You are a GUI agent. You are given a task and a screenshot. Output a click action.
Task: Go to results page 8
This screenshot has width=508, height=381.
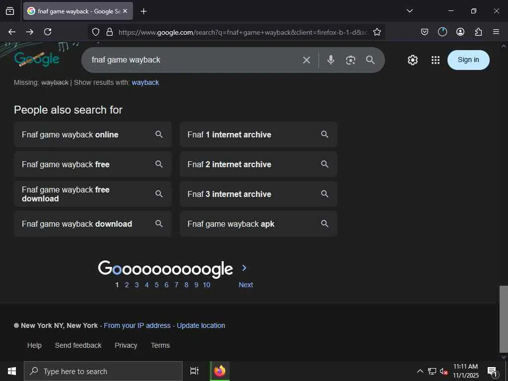pos(187,285)
